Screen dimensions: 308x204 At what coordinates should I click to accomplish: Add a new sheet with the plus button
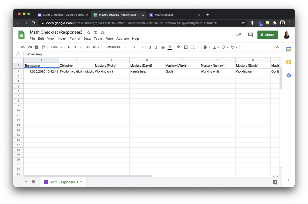coord(26,182)
